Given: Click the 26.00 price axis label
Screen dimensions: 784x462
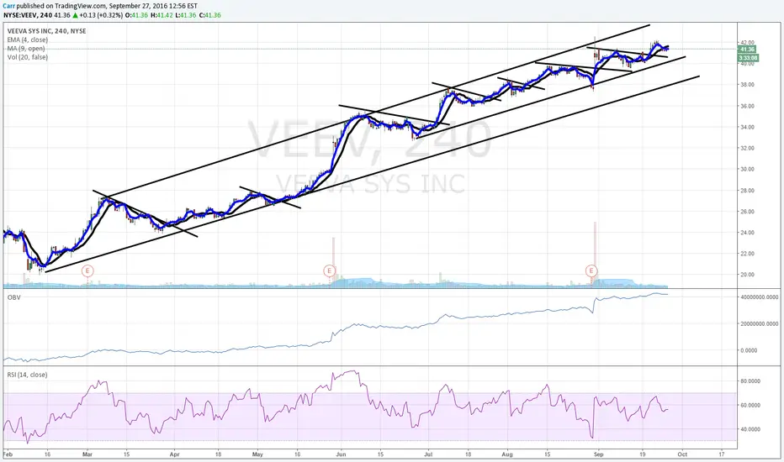Looking at the screenshot, I should 748,212.
